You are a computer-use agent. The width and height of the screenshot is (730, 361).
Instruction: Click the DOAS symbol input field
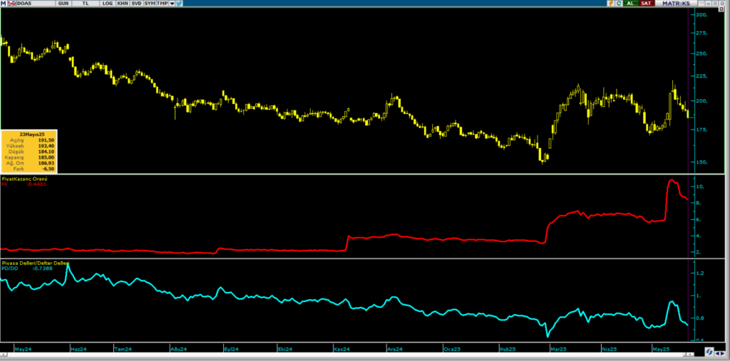coord(32,4)
